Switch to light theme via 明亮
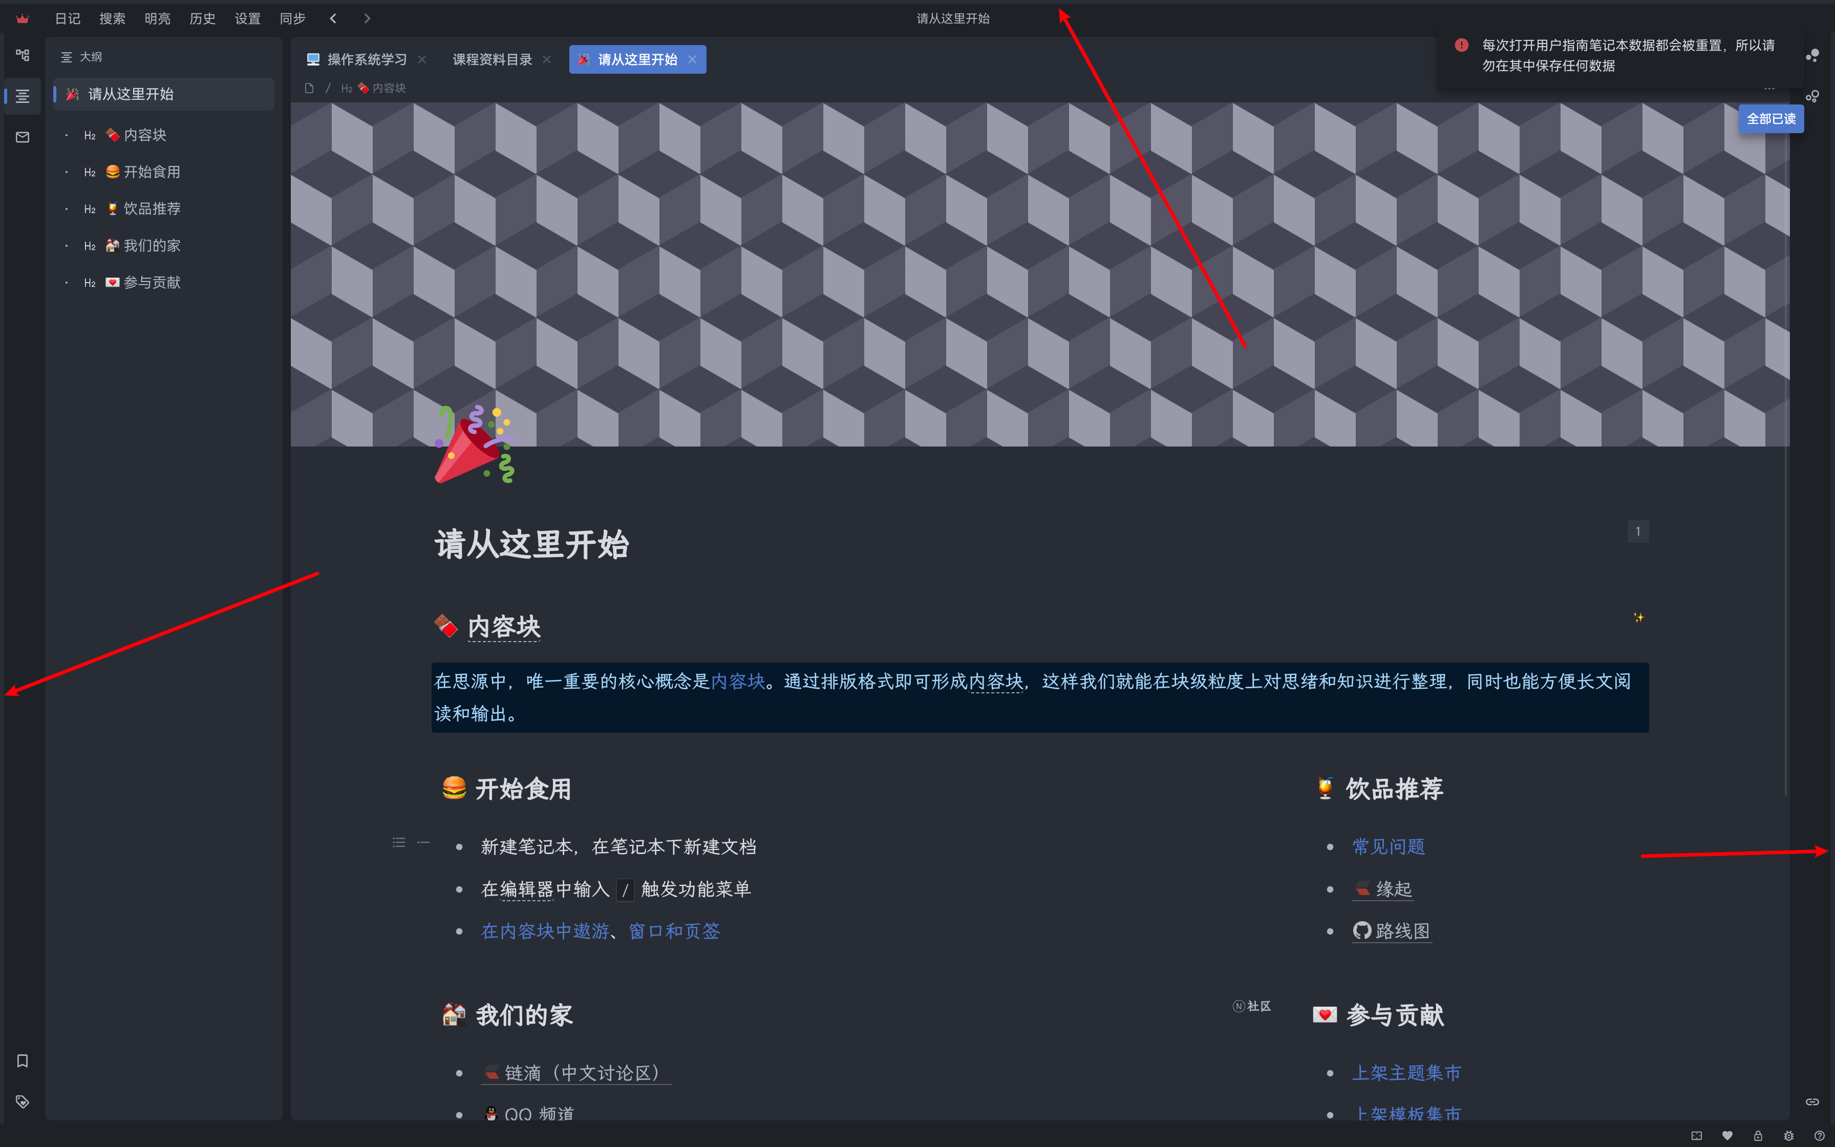This screenshot has width=1835, height=1147. pos(157,18)
